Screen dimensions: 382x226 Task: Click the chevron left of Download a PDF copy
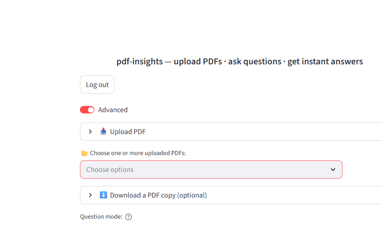[90, 195]
